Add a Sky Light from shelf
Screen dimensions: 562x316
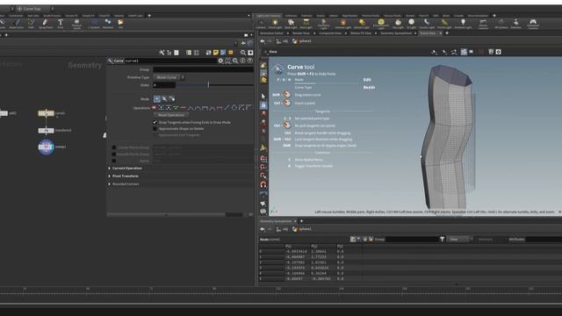coord(398,24)
